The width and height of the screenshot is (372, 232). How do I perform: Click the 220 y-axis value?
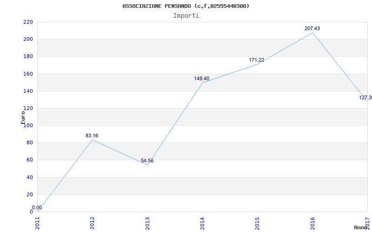28,22
